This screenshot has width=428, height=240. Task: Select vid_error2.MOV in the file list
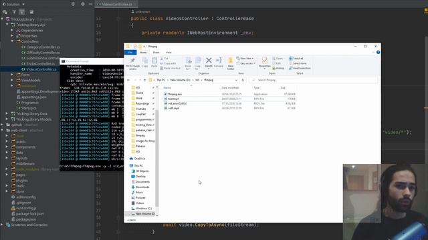pos(177,103)
